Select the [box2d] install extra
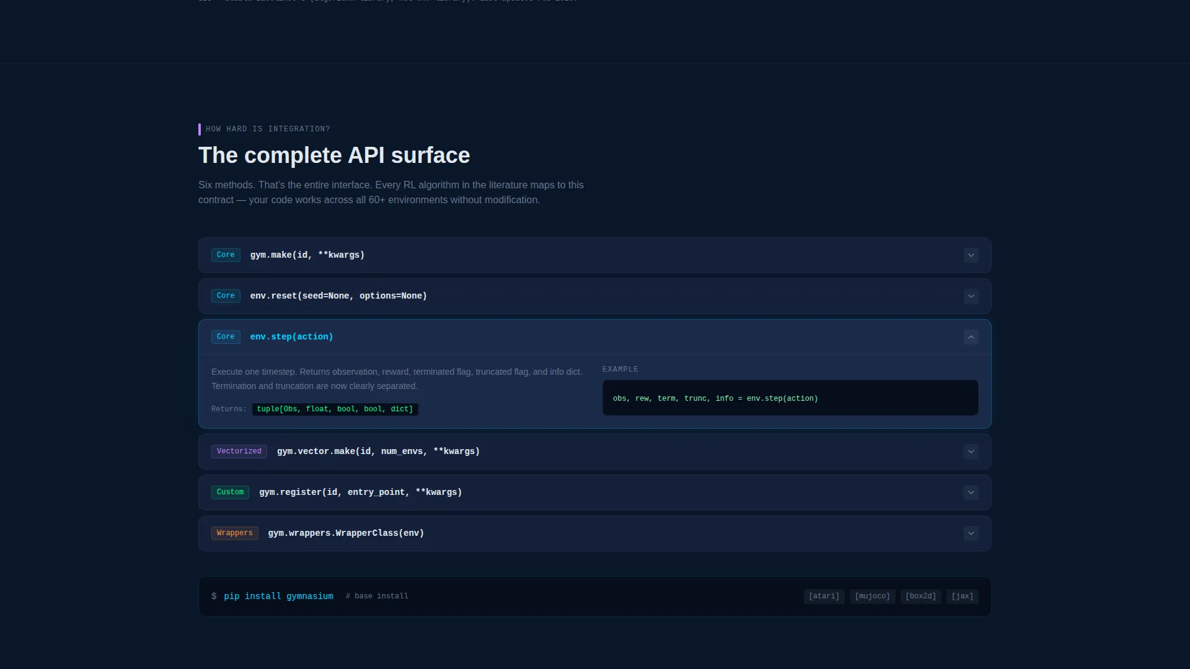1190x669 pixels. click(920, 597)
